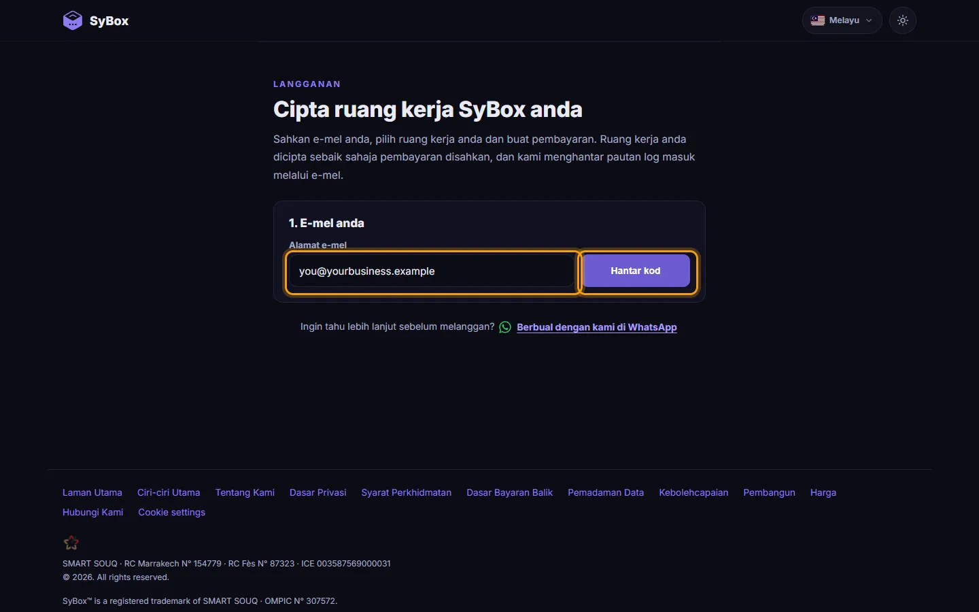This screenshot has height=612, width=979.
Task: Click the SyBox trademark OMPIC notice
Action: [200, 601]
